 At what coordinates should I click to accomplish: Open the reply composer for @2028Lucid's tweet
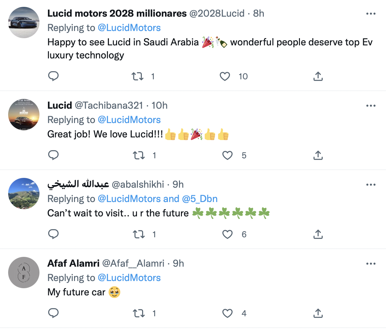point(53,76)
